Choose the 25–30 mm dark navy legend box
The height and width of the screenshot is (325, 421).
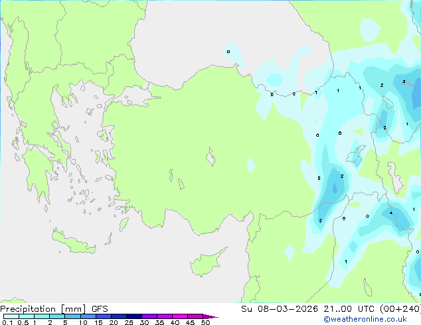pyautogui.click(x=133, y=316)
